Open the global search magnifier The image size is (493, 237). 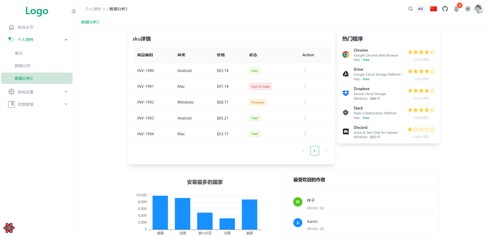(x=410, y=9)
